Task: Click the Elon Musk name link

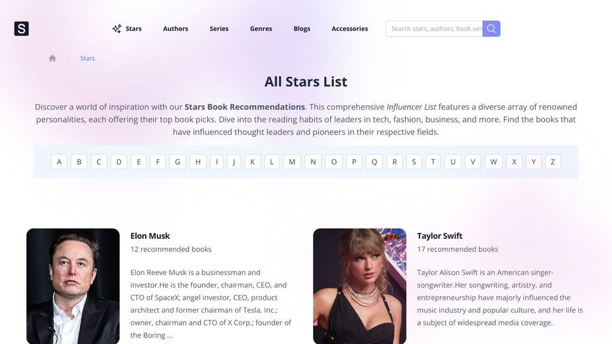Action: (150, 236)
